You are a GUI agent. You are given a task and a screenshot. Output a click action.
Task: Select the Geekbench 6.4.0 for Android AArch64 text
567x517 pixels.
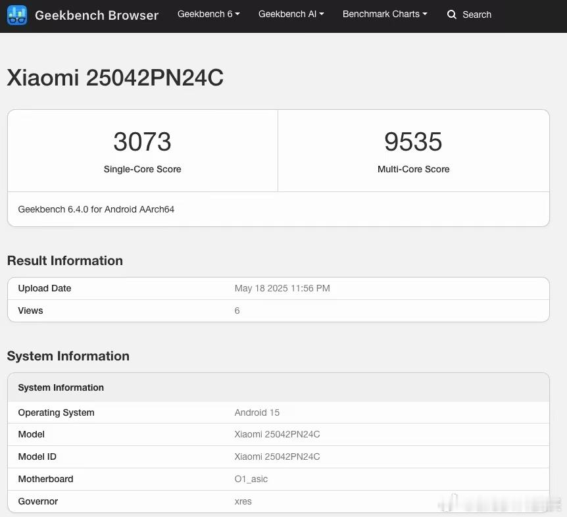click(x=96, y=209)
